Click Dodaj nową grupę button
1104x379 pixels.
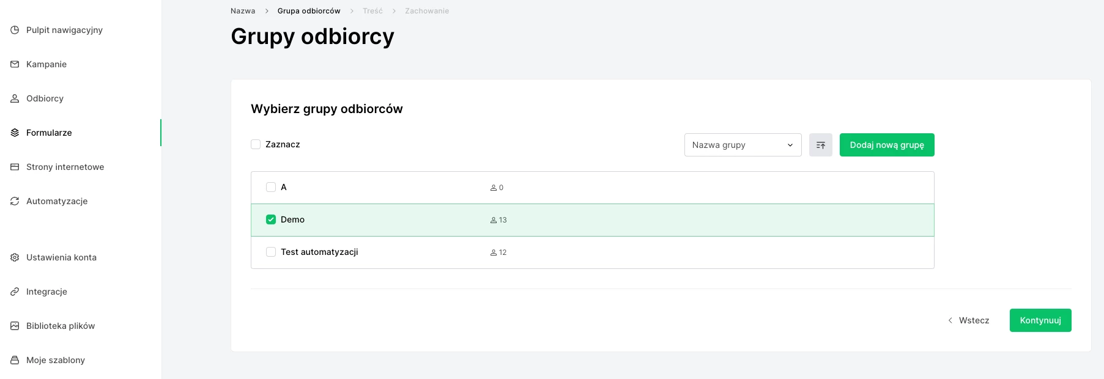[886, 145]
